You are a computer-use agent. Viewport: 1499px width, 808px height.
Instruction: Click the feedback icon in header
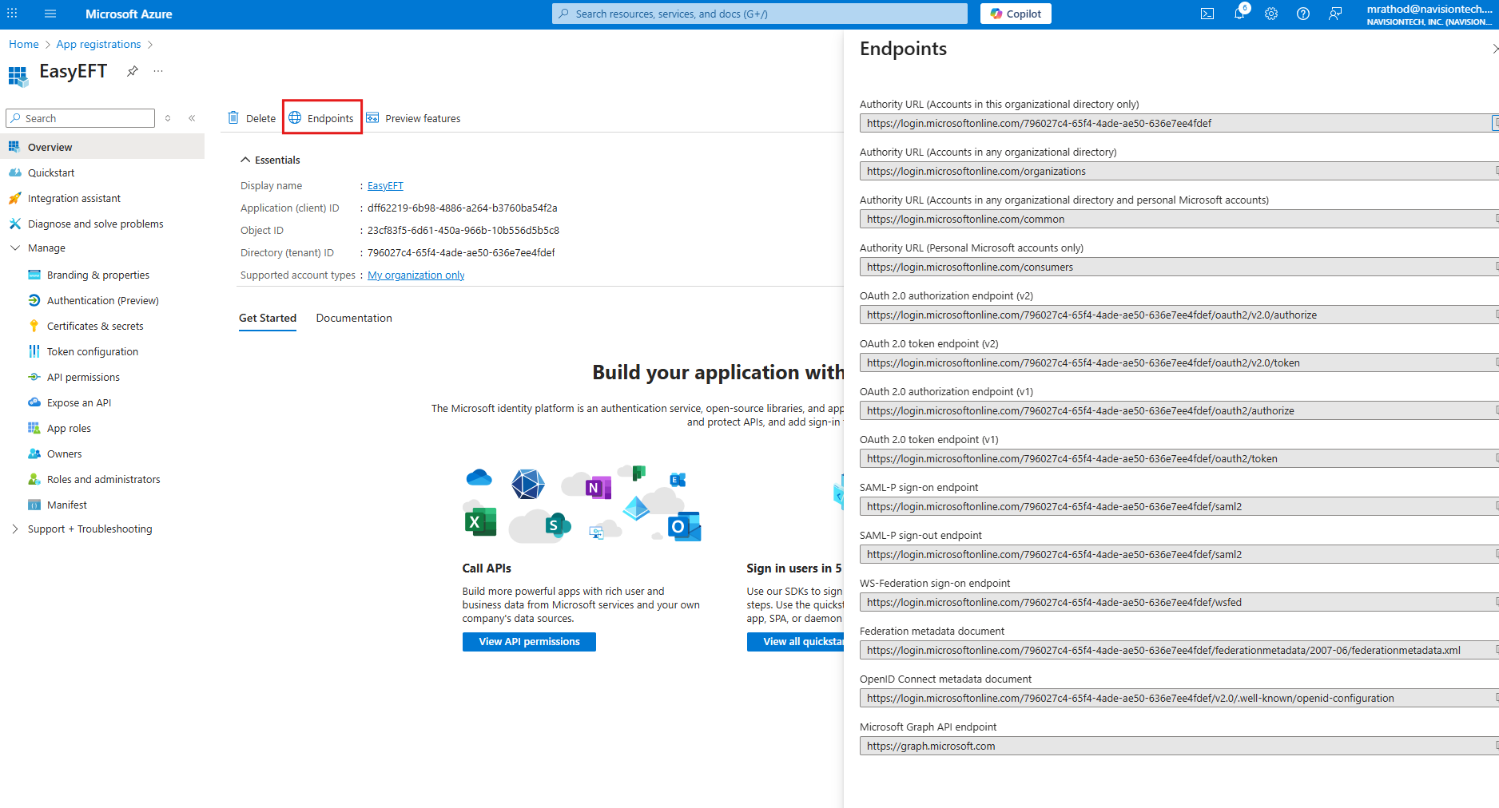tap(1335, 14)
